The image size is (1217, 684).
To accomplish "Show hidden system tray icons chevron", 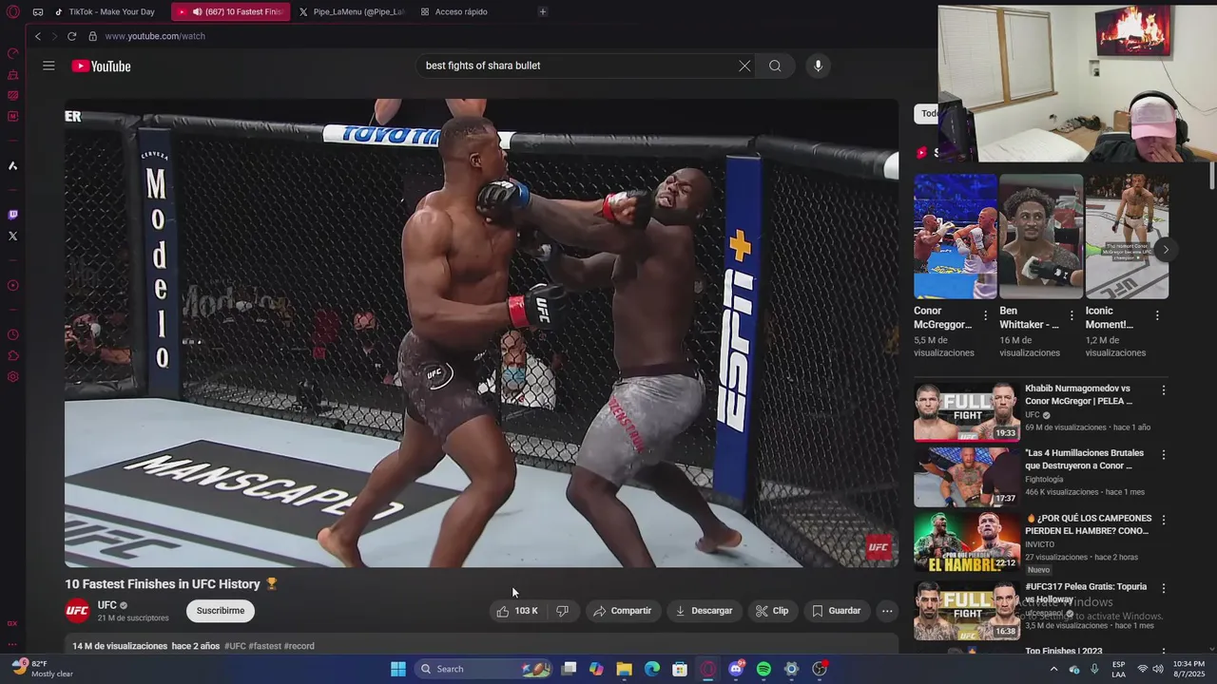I will coord(1053,669).
